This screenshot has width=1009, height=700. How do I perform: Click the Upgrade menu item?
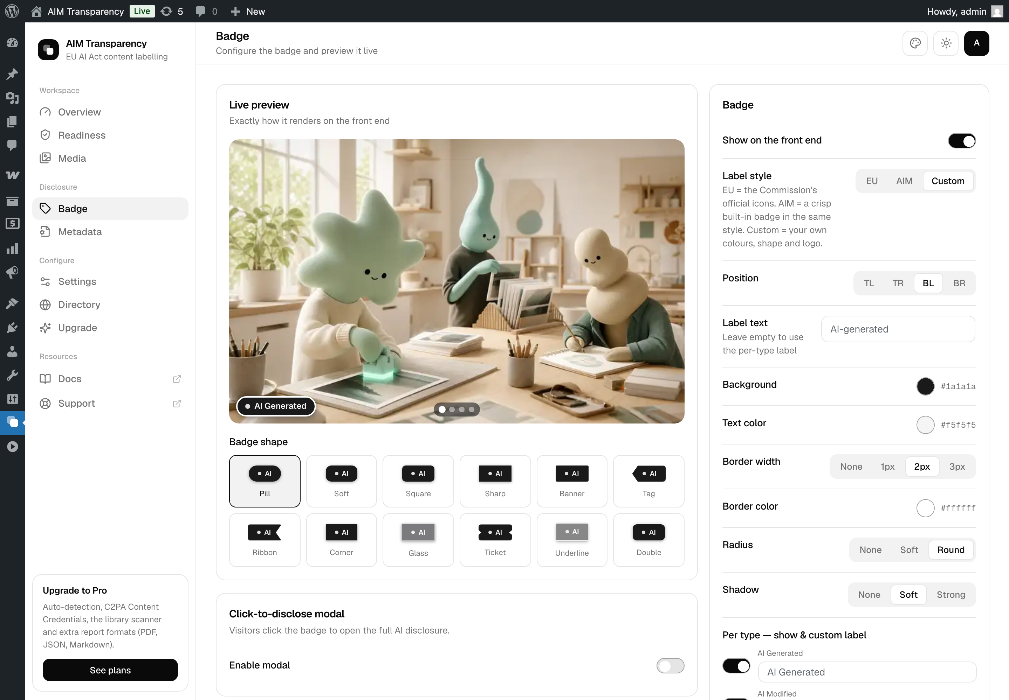[x=110, y=328]
